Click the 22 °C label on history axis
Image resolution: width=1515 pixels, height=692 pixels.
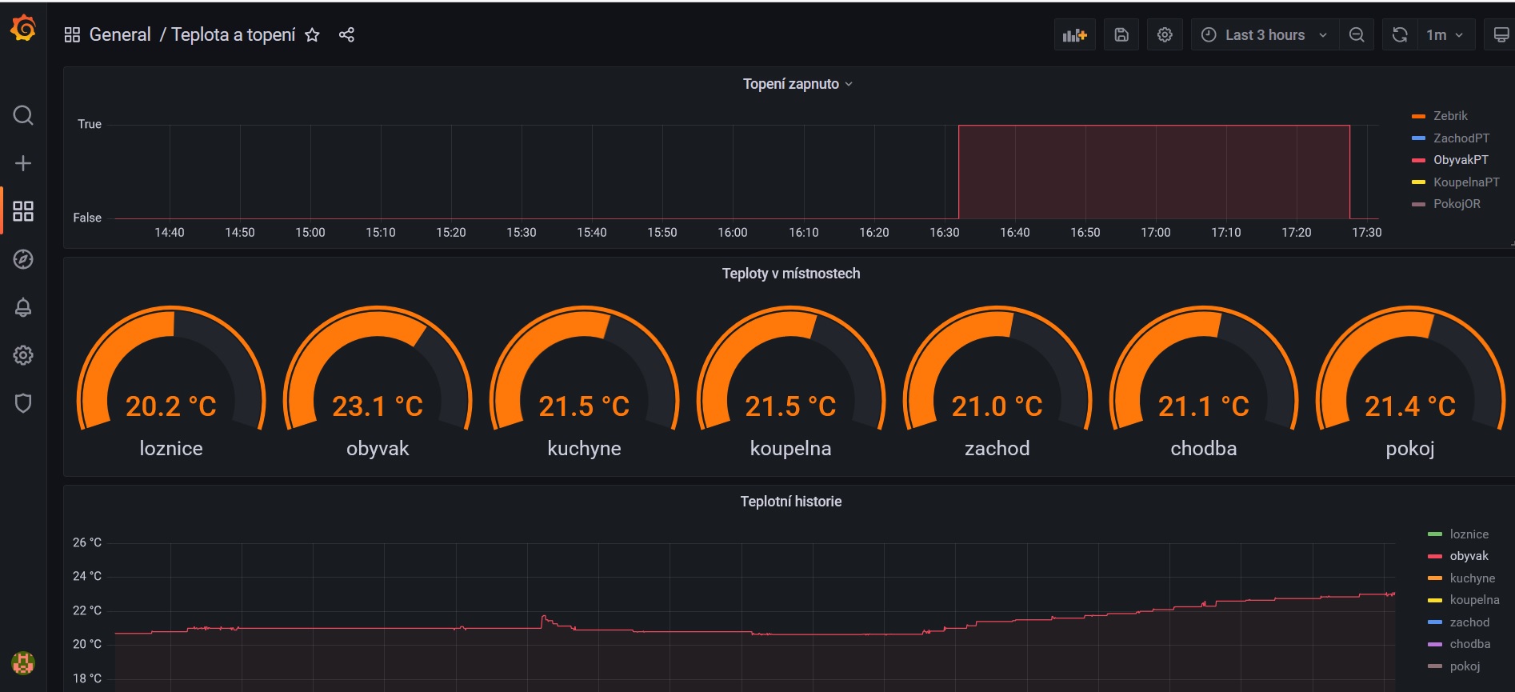tap(87, 610)
